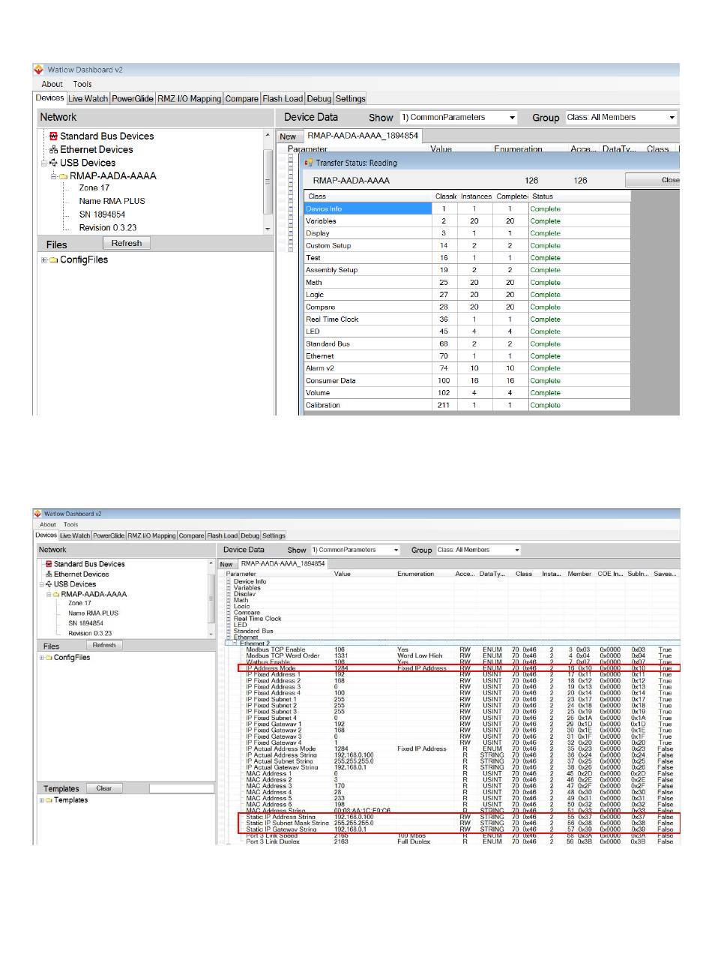Collapse the Ethernet 2 parameter group

coord(235,643)
